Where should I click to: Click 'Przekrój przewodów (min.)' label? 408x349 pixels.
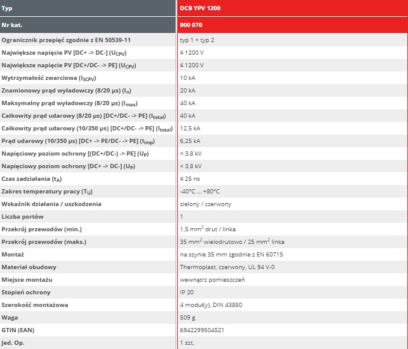41,229
